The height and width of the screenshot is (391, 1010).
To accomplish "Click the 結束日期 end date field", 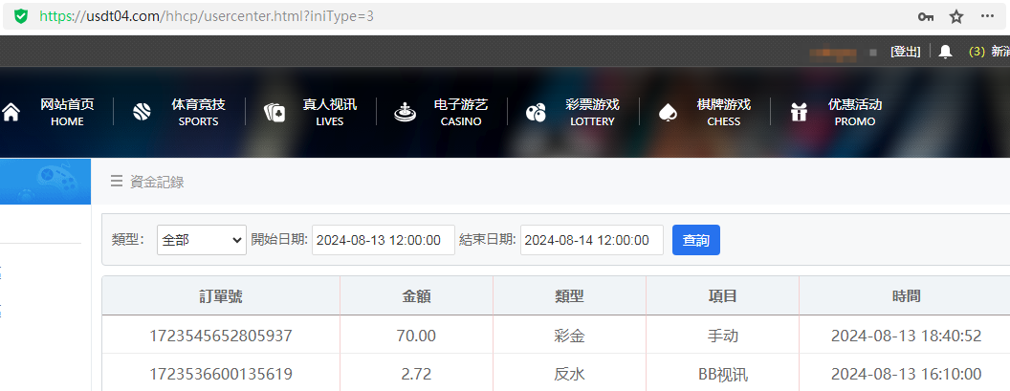I will [591, 240].
